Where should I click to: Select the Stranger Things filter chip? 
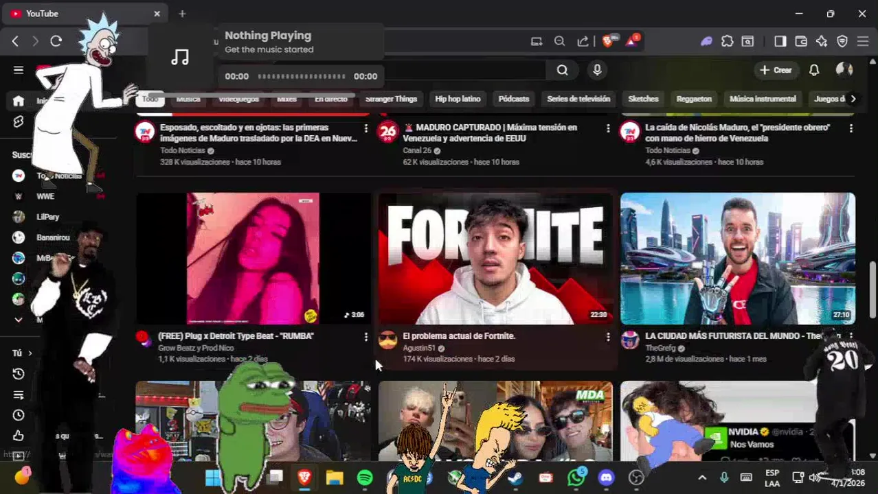[391, 99]
